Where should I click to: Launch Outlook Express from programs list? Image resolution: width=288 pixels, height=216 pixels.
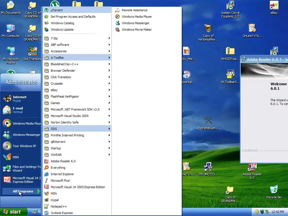[x=77, y=213]
